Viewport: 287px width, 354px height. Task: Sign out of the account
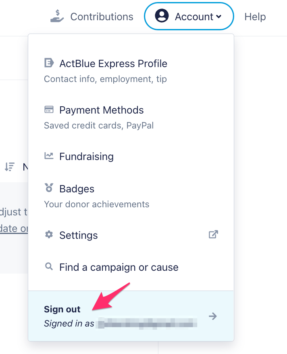[62, 310]
